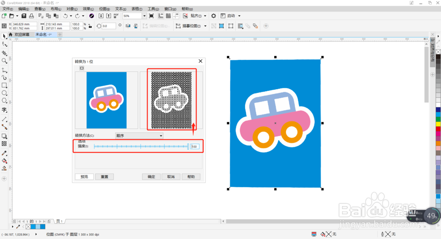The width and height of the screenshot is (441, 239).
Task: Click the Save disk icon
Action: coord(24,16)
